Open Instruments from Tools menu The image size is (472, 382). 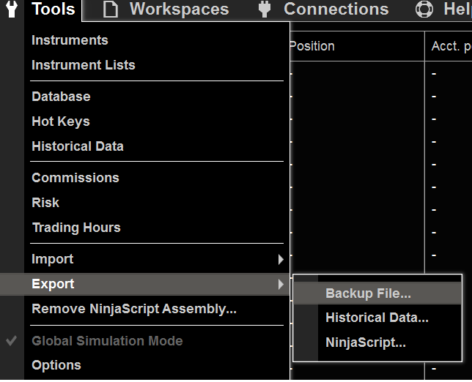pos(70,40)
